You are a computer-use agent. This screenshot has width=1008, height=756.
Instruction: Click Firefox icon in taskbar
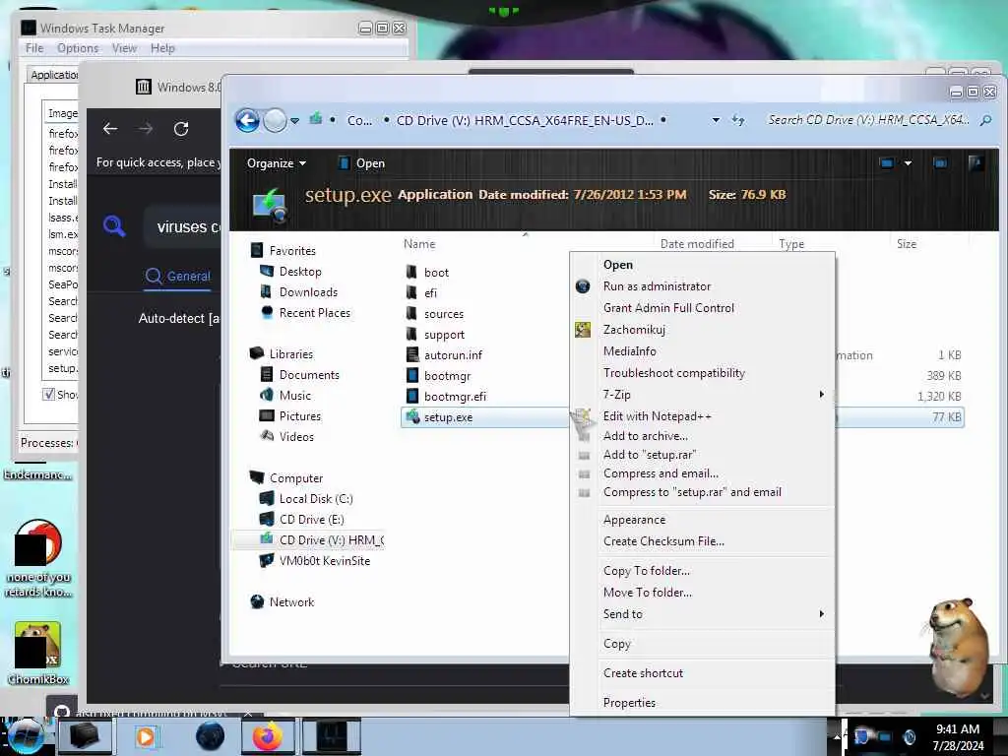[268, 736]
